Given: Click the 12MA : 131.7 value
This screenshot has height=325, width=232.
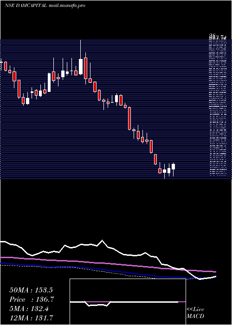Looking at the screenshot, I should 32,318.
